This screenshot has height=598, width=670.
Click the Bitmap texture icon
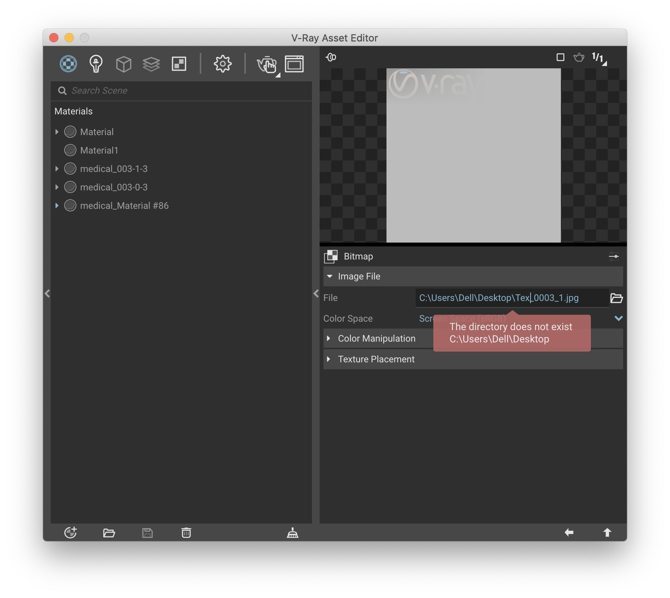pos(331,256)
